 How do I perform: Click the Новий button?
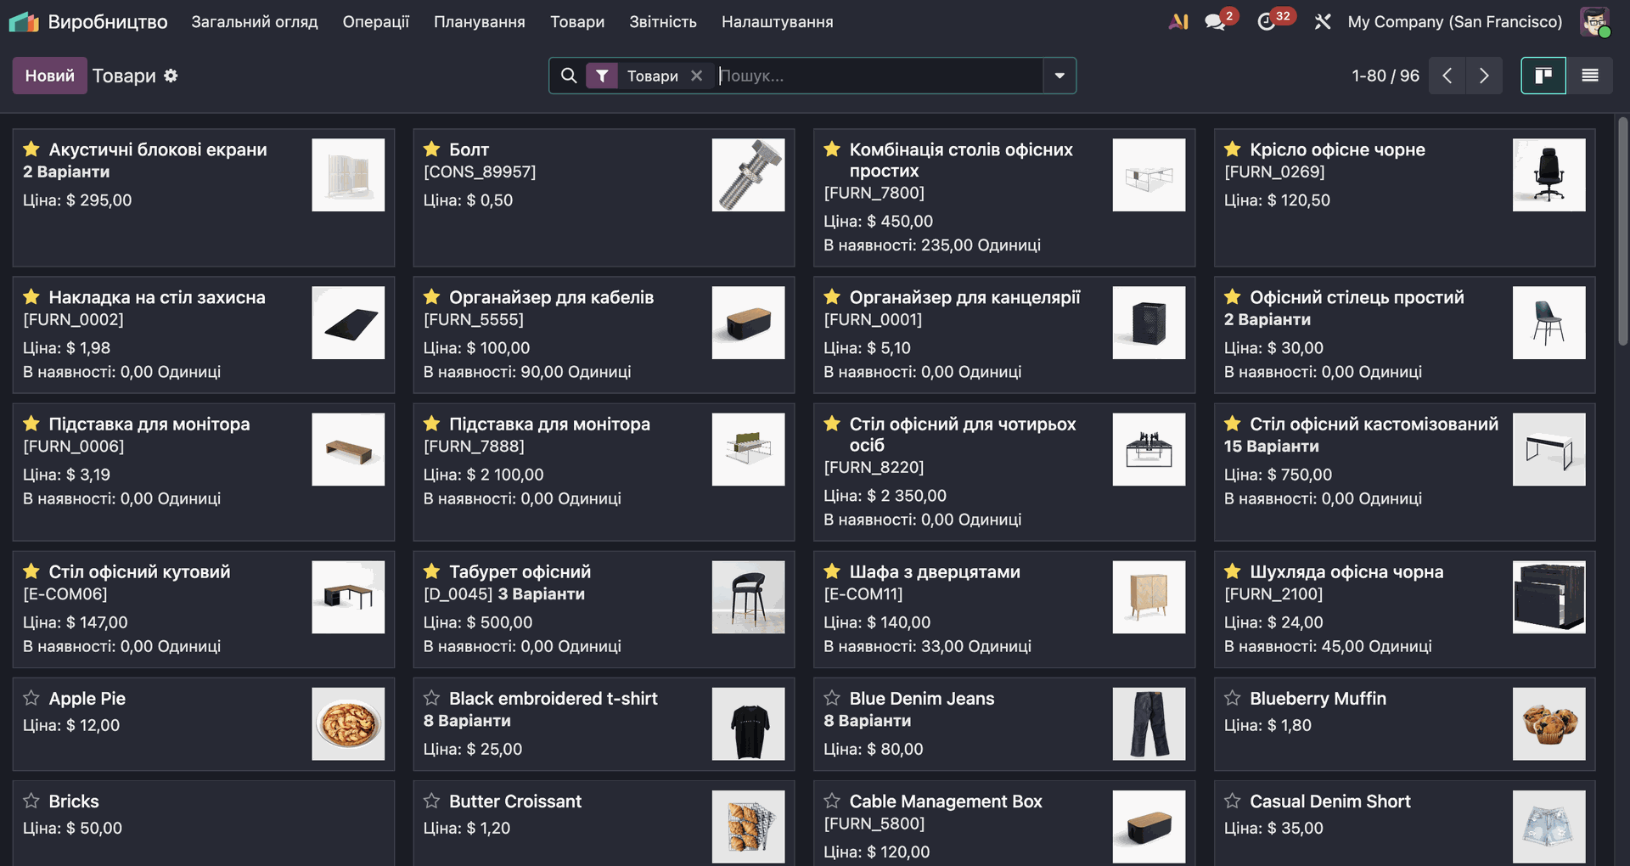point(49,76)
